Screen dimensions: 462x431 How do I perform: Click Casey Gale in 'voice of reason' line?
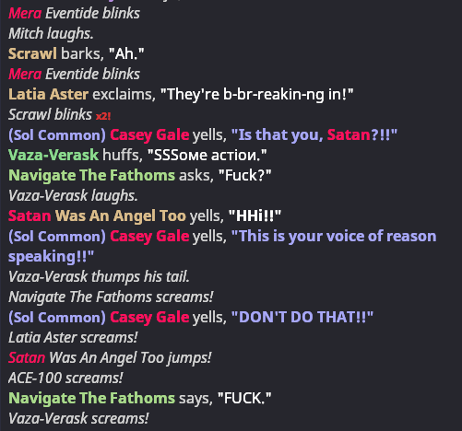coord(149,237)
